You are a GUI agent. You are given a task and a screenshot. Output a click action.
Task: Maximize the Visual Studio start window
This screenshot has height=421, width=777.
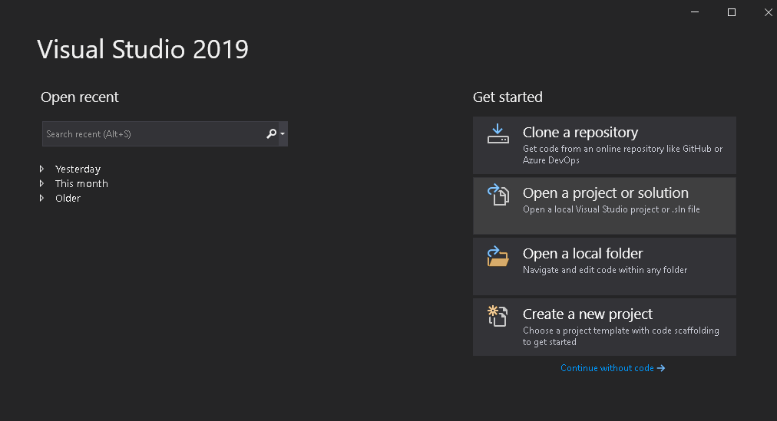[x=732, y=12]
